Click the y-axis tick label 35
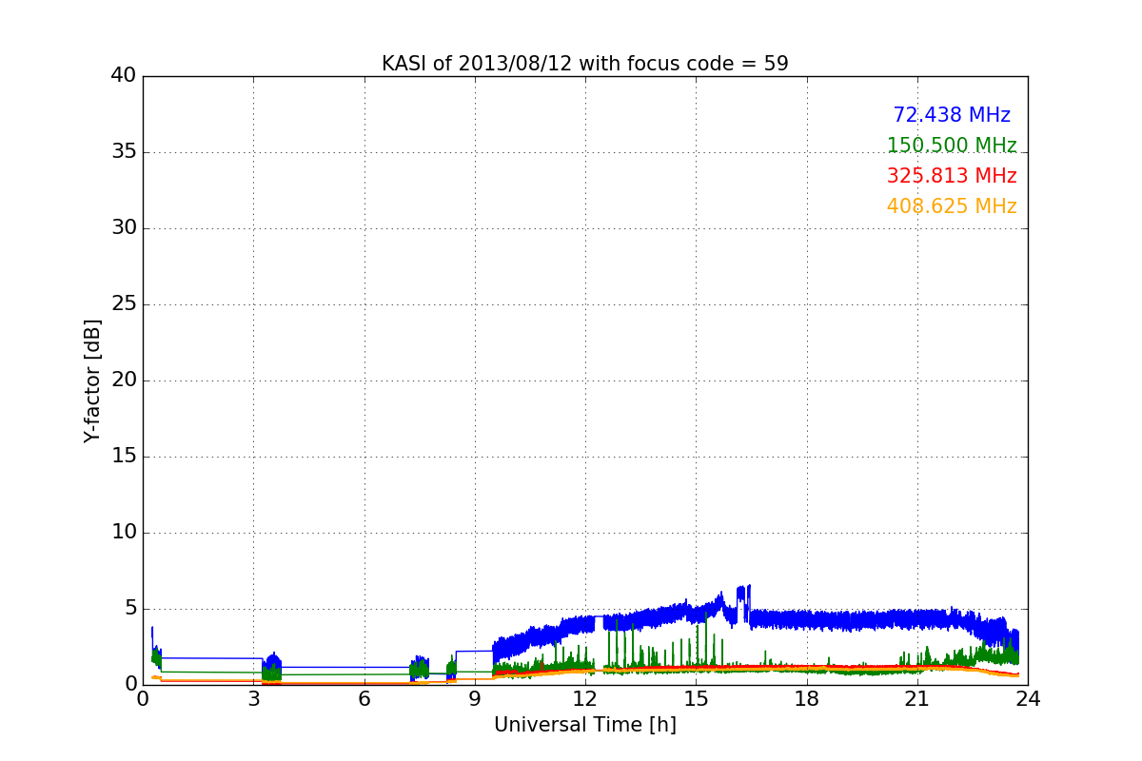The image size is (1142, 761). 124,152
